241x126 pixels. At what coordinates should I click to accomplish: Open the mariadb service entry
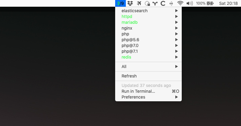click(130, 22)
